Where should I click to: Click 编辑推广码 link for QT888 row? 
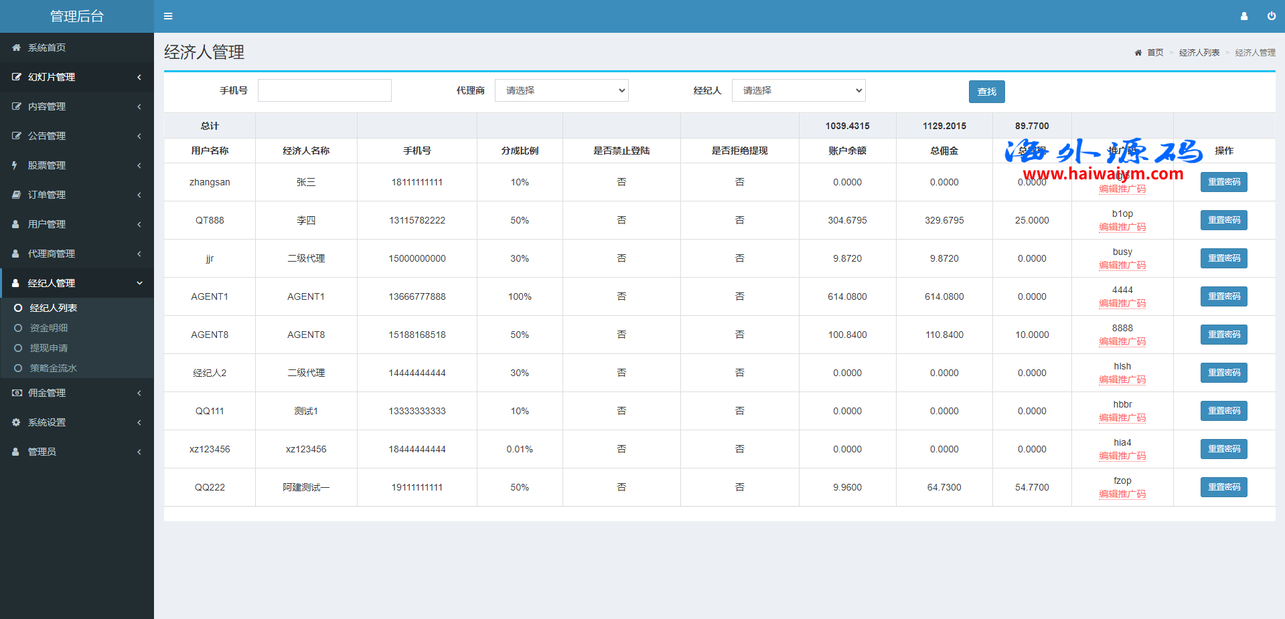tap(1122, 228)
